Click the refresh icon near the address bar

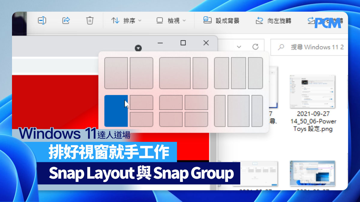(x=255, y=47)
